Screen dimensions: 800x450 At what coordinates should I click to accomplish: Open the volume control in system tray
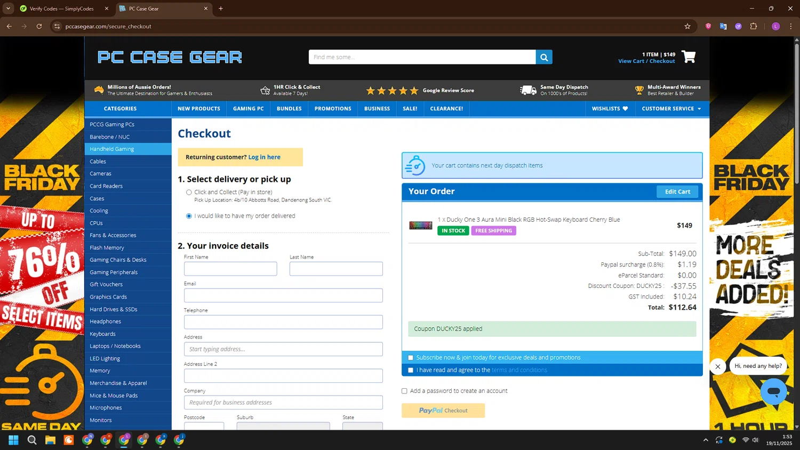(755, 440)
